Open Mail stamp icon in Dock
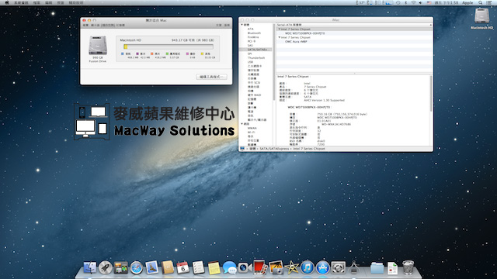This screenshot has width=497, height=279. pos(152,267)
